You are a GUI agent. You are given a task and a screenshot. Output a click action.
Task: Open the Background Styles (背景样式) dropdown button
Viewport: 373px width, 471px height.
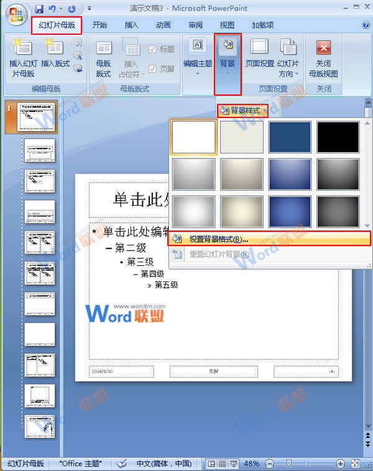click(x=242, y=111)
